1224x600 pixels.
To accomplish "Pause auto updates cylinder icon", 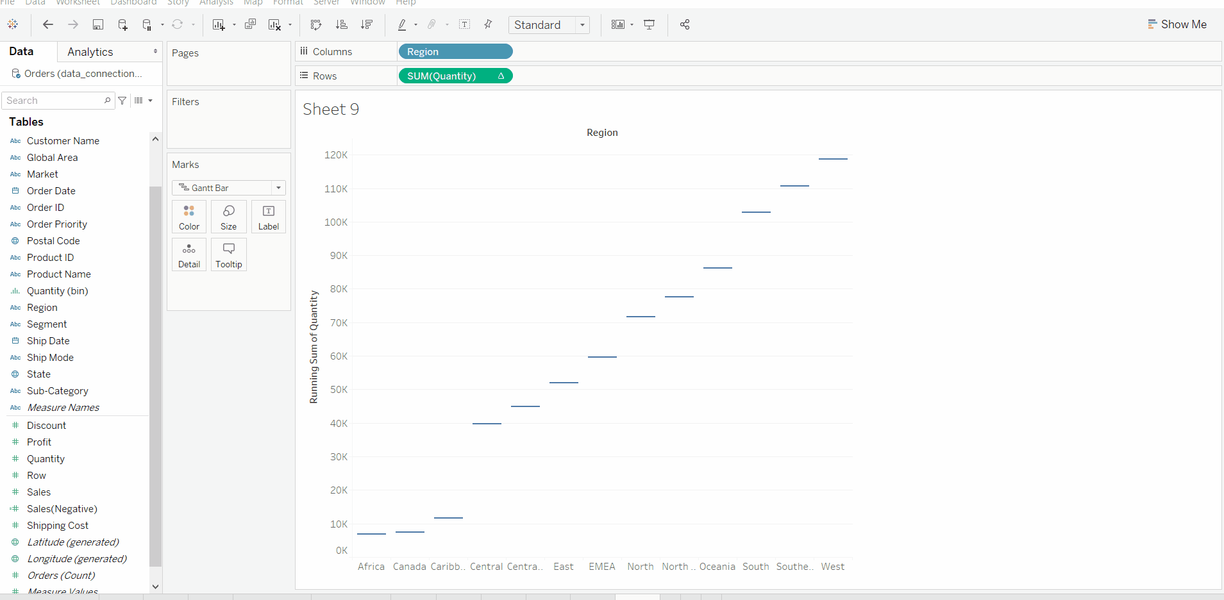I will tap(147, 24).
